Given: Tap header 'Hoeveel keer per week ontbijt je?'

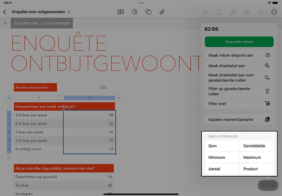Looking at the screenshot, I should pyautogui.click(x=64, y=106).
